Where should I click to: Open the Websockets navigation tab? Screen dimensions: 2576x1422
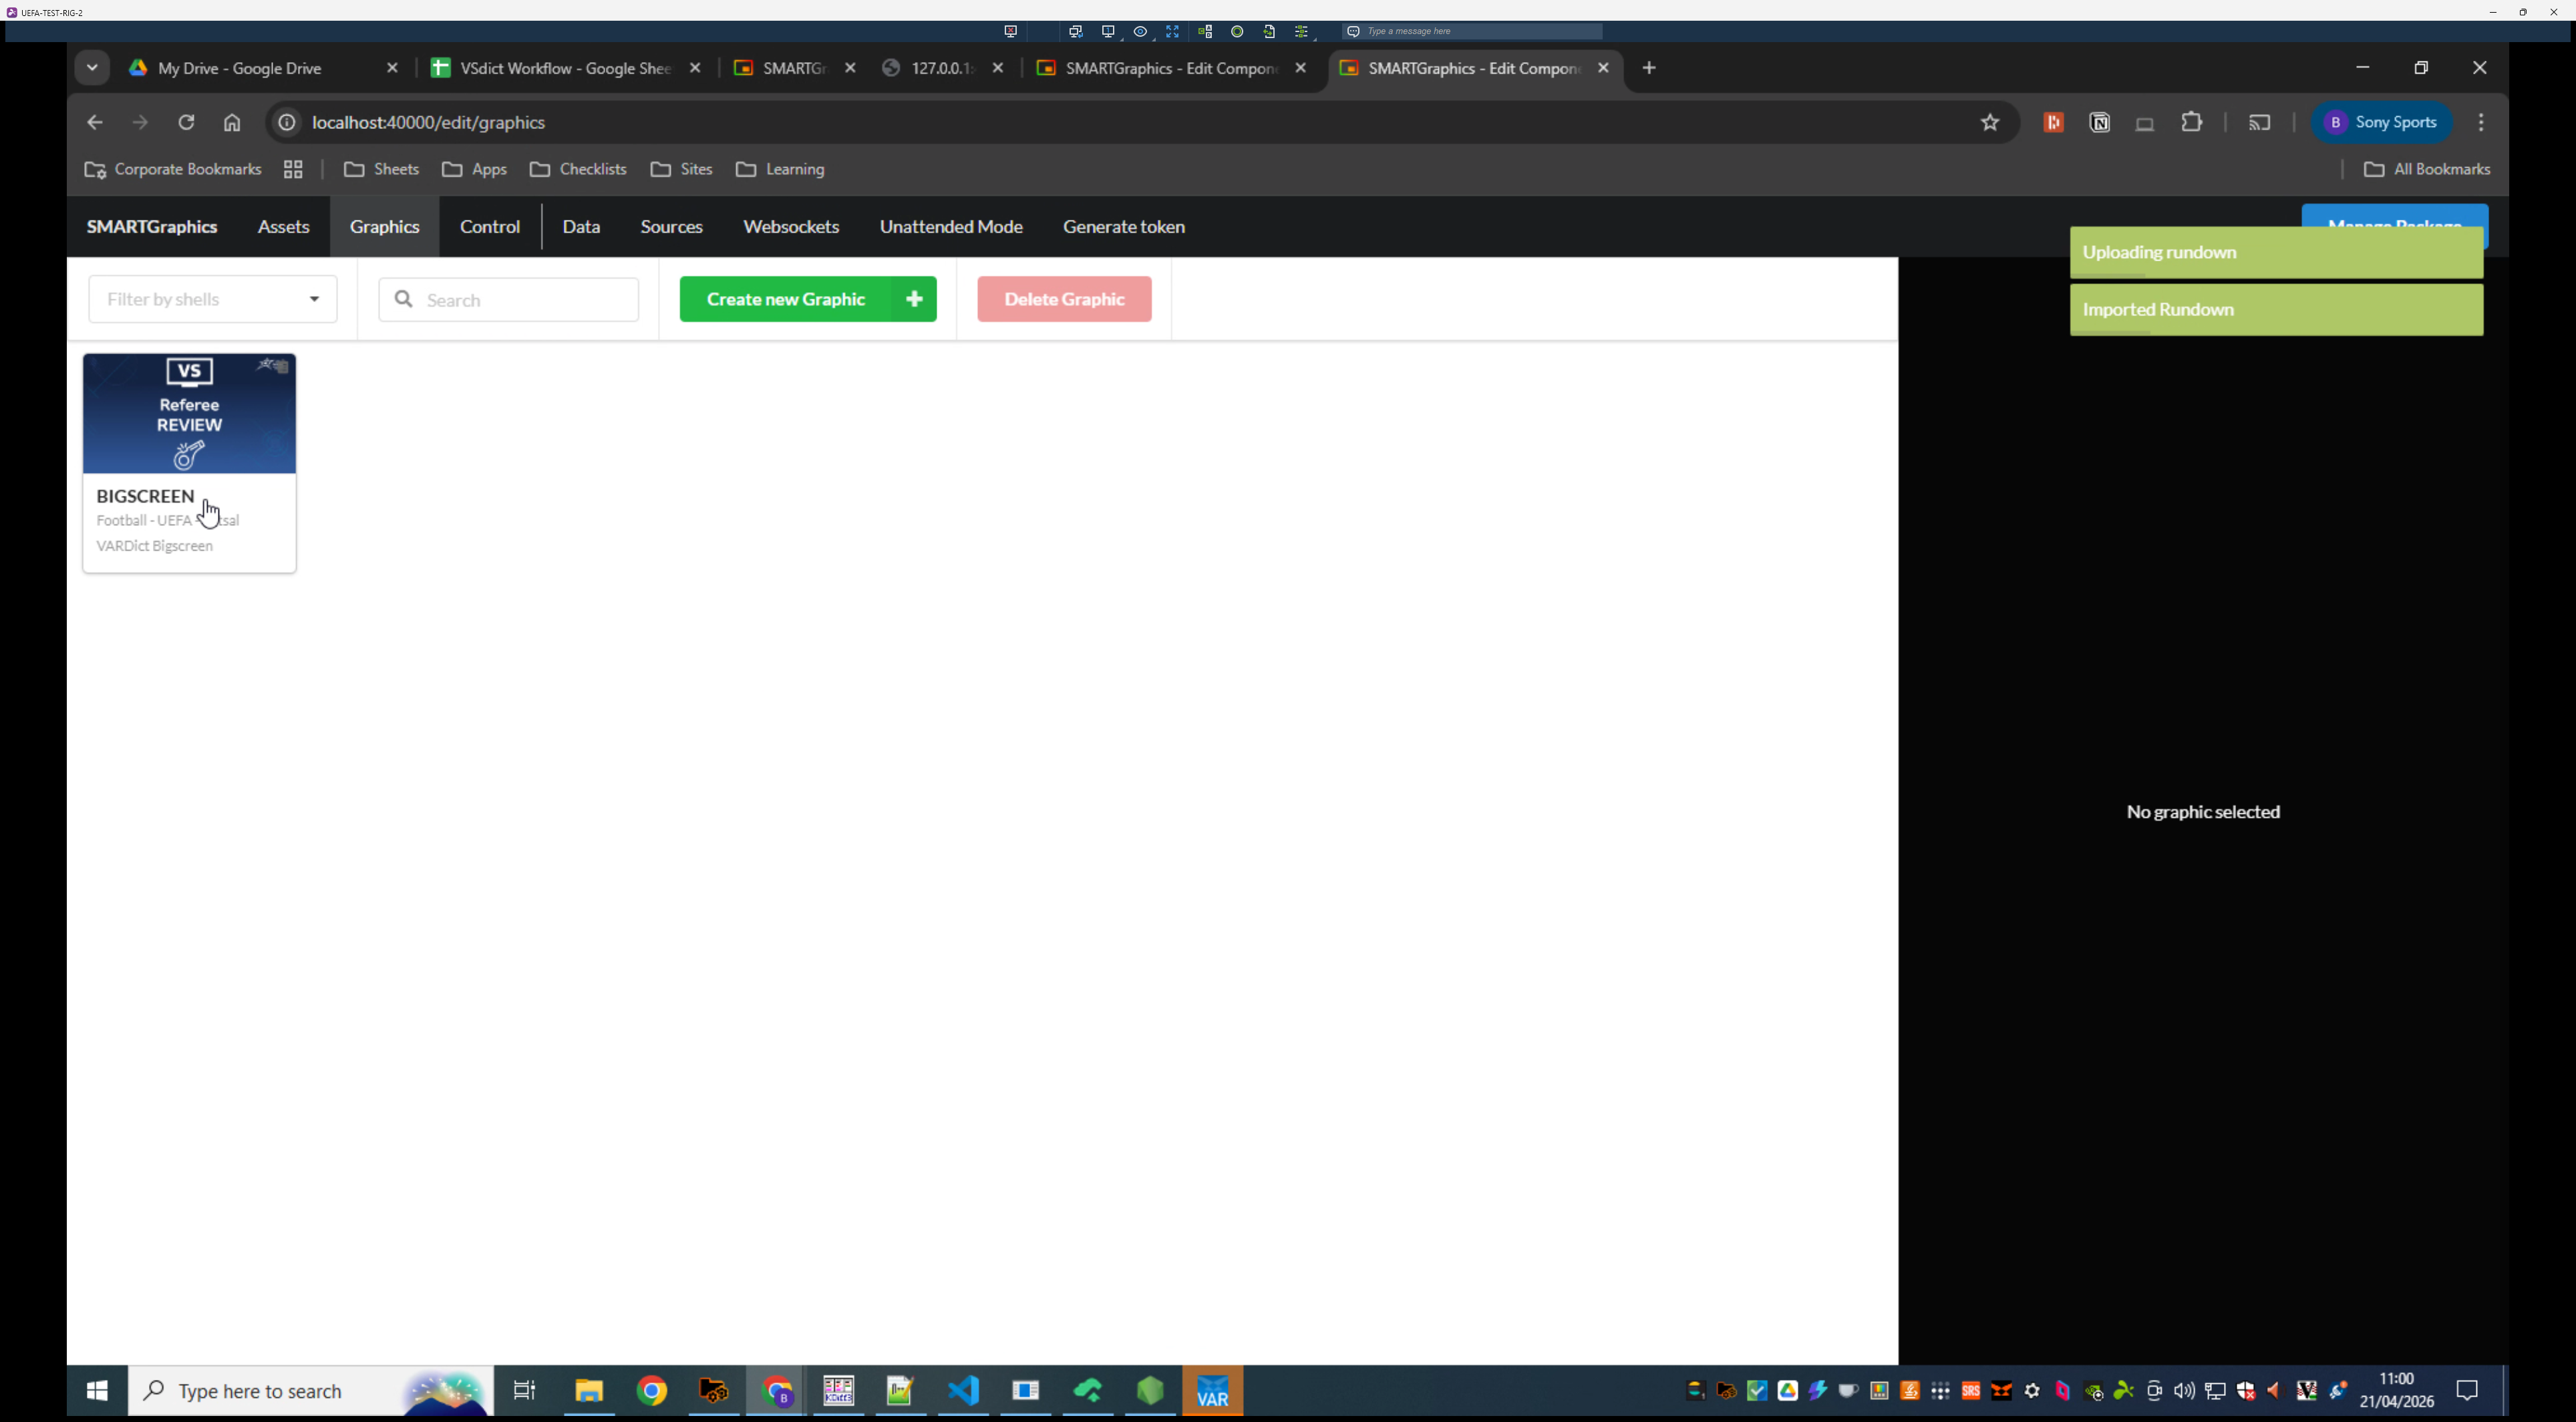click(x=790, y=227)
